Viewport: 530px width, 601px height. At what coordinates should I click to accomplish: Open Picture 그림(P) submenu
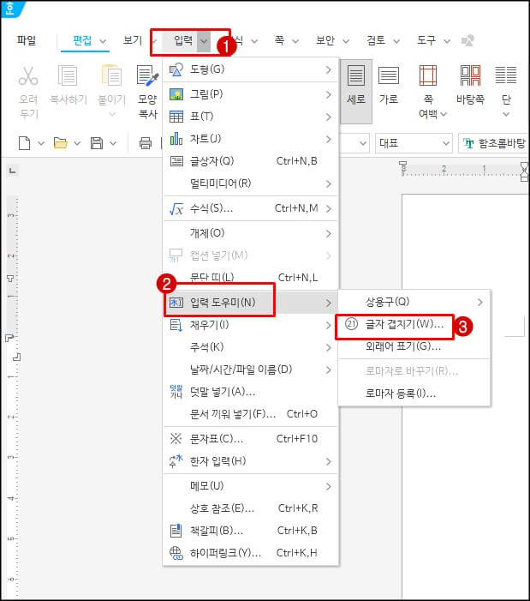(x=251, y=94)
